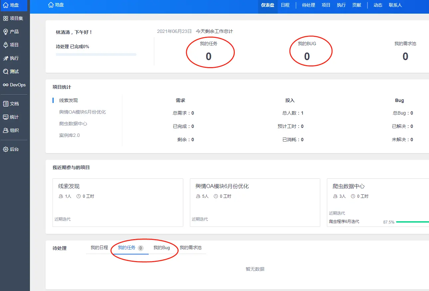This screenshot has width=429, height=291.
Task: Click the 产品 lightbulb icon in sidebar
Action: pos(6,32)
